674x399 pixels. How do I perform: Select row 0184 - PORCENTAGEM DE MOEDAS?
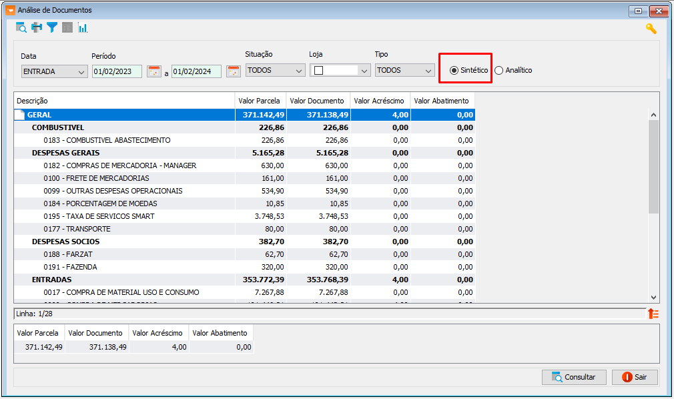coord(244,204)
